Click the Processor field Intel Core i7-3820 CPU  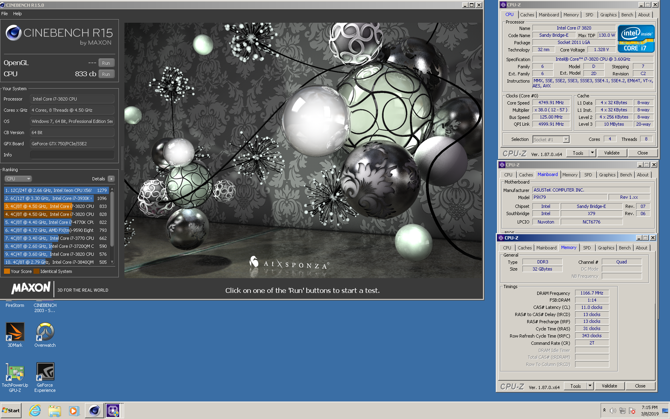[72, 99]
